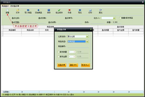145x97 pixels.
Task: Click the 商品编码 column header
Action: click(12, 30)
